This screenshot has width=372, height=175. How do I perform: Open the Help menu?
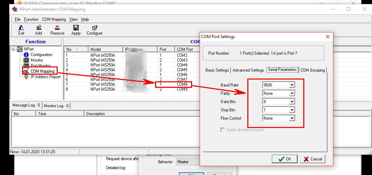pyautogui.click(x=85, y=19)
